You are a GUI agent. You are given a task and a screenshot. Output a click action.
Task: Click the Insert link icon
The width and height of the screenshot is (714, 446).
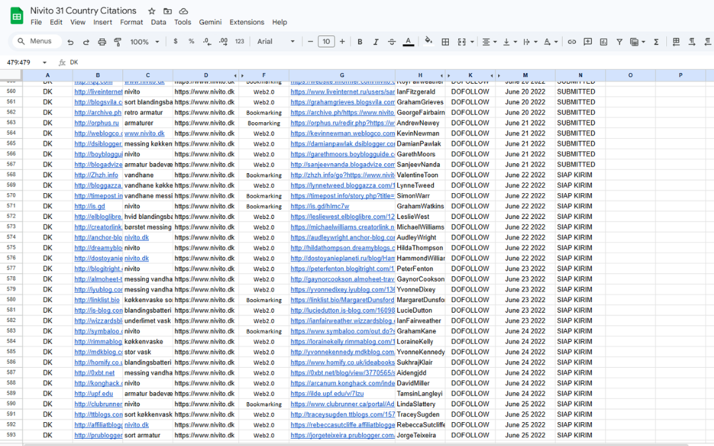click(572, 42)
